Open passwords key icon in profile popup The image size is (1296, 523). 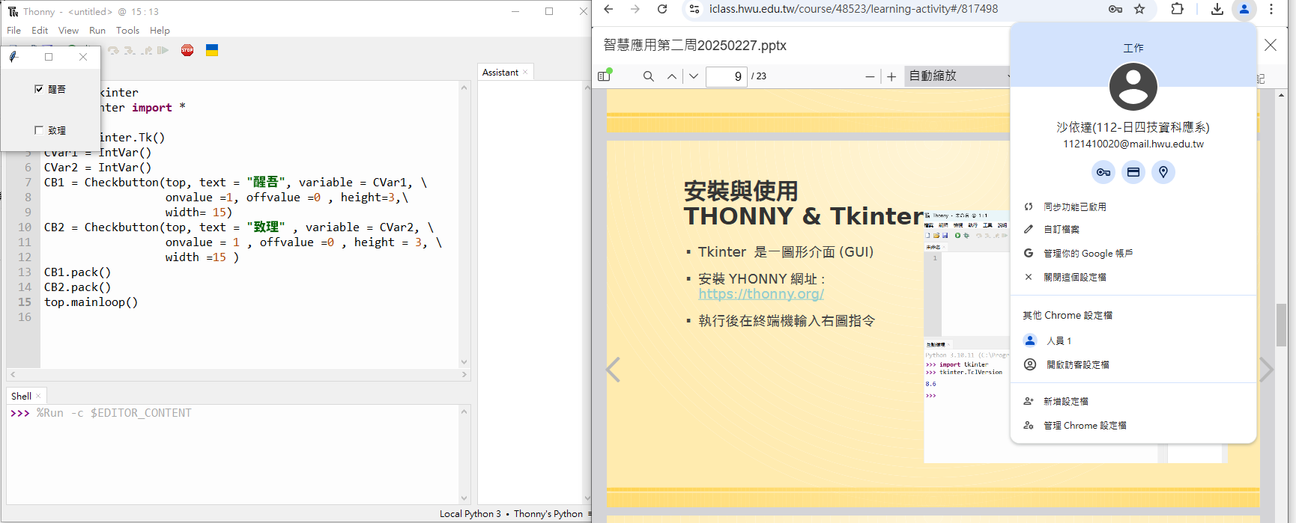[1103, 172]
